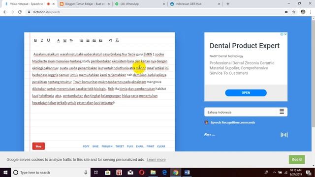Apply ordered numbered list
Image resolution: width=315 pixels, height=177 pixels.
81,40
